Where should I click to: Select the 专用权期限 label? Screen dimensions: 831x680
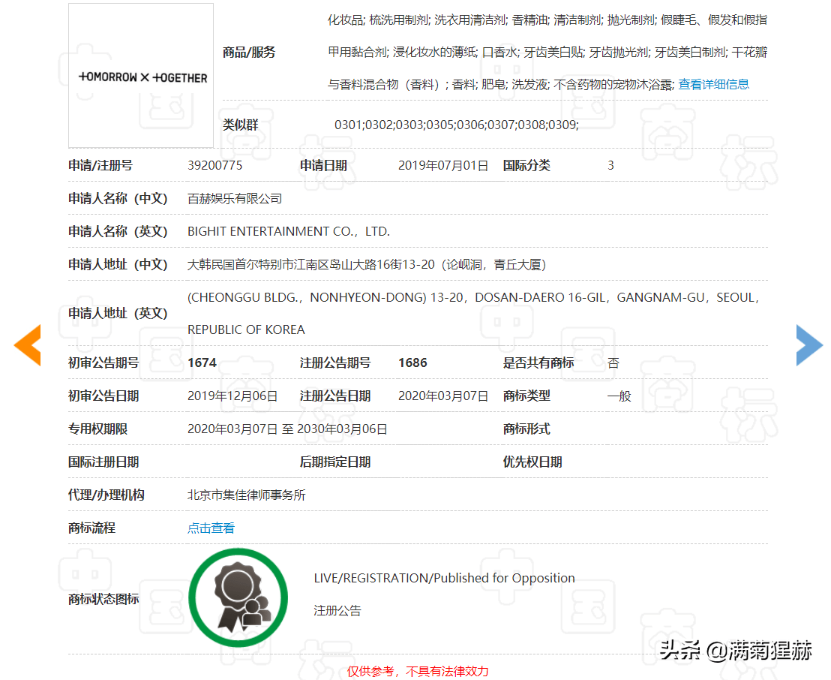(x=98, y=429)
